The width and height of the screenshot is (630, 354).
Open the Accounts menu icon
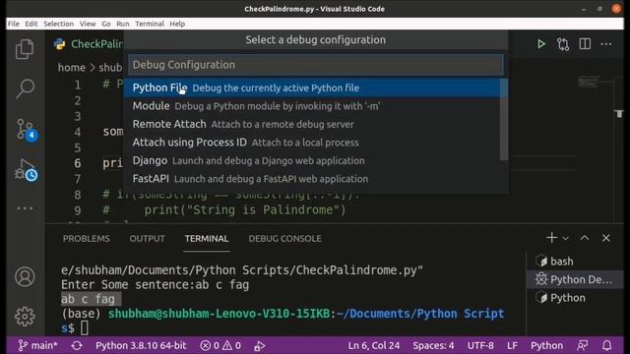(x=25, y=276)
